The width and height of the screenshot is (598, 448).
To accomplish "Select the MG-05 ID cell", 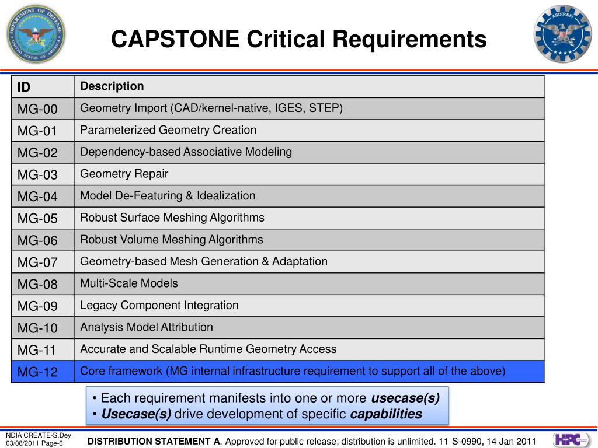I will [43, 218].
